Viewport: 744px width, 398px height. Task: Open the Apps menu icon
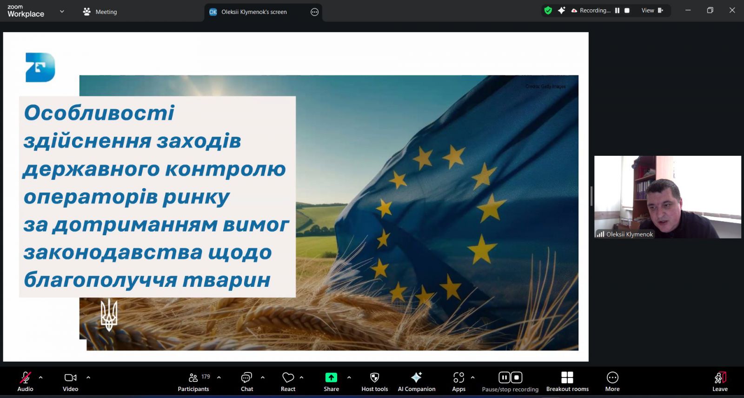coord(458,381)
